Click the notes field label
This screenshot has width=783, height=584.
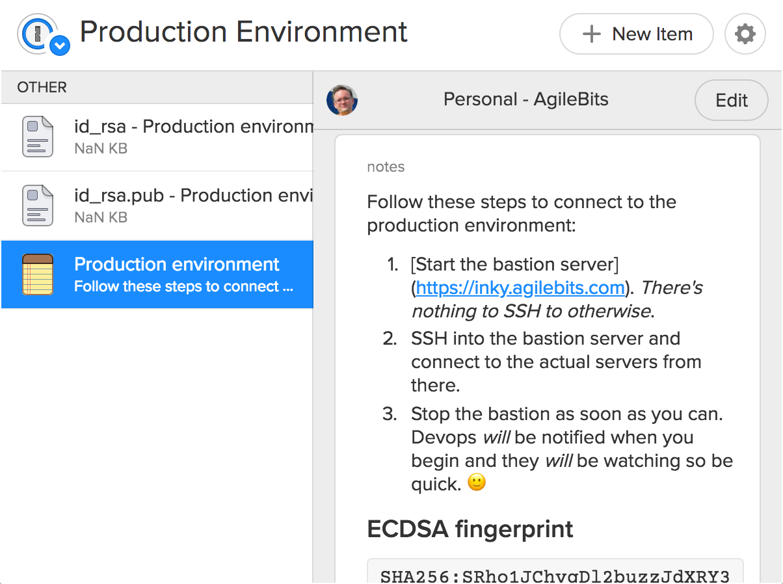[x=386, y=167]
